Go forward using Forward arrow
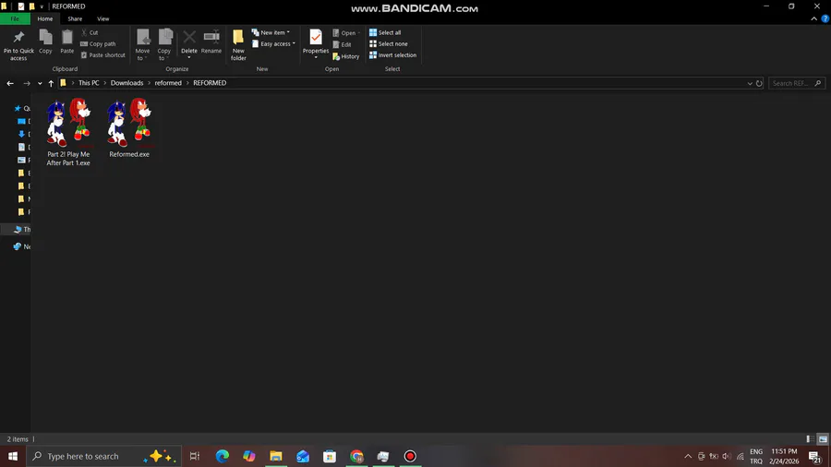Image resolution: width=831 pixels, height=467 pixels. [x=27, y=83]
